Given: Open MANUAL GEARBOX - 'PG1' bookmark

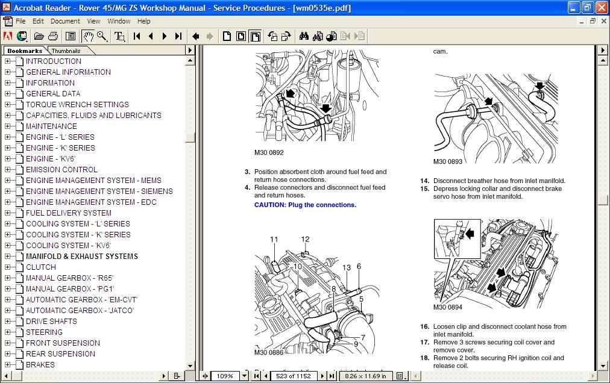Looking at the screenshot, I should pyautogui.click(x=70, y=289).
